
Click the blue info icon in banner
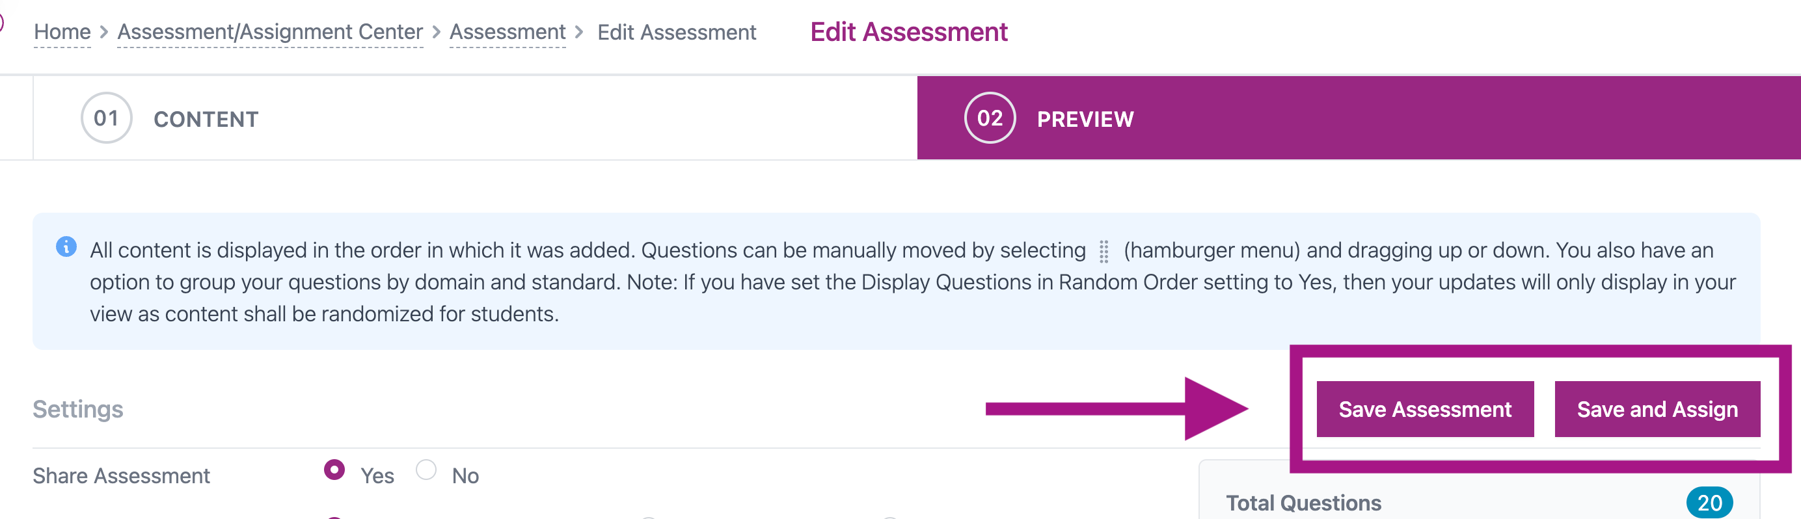pos(66,246)
